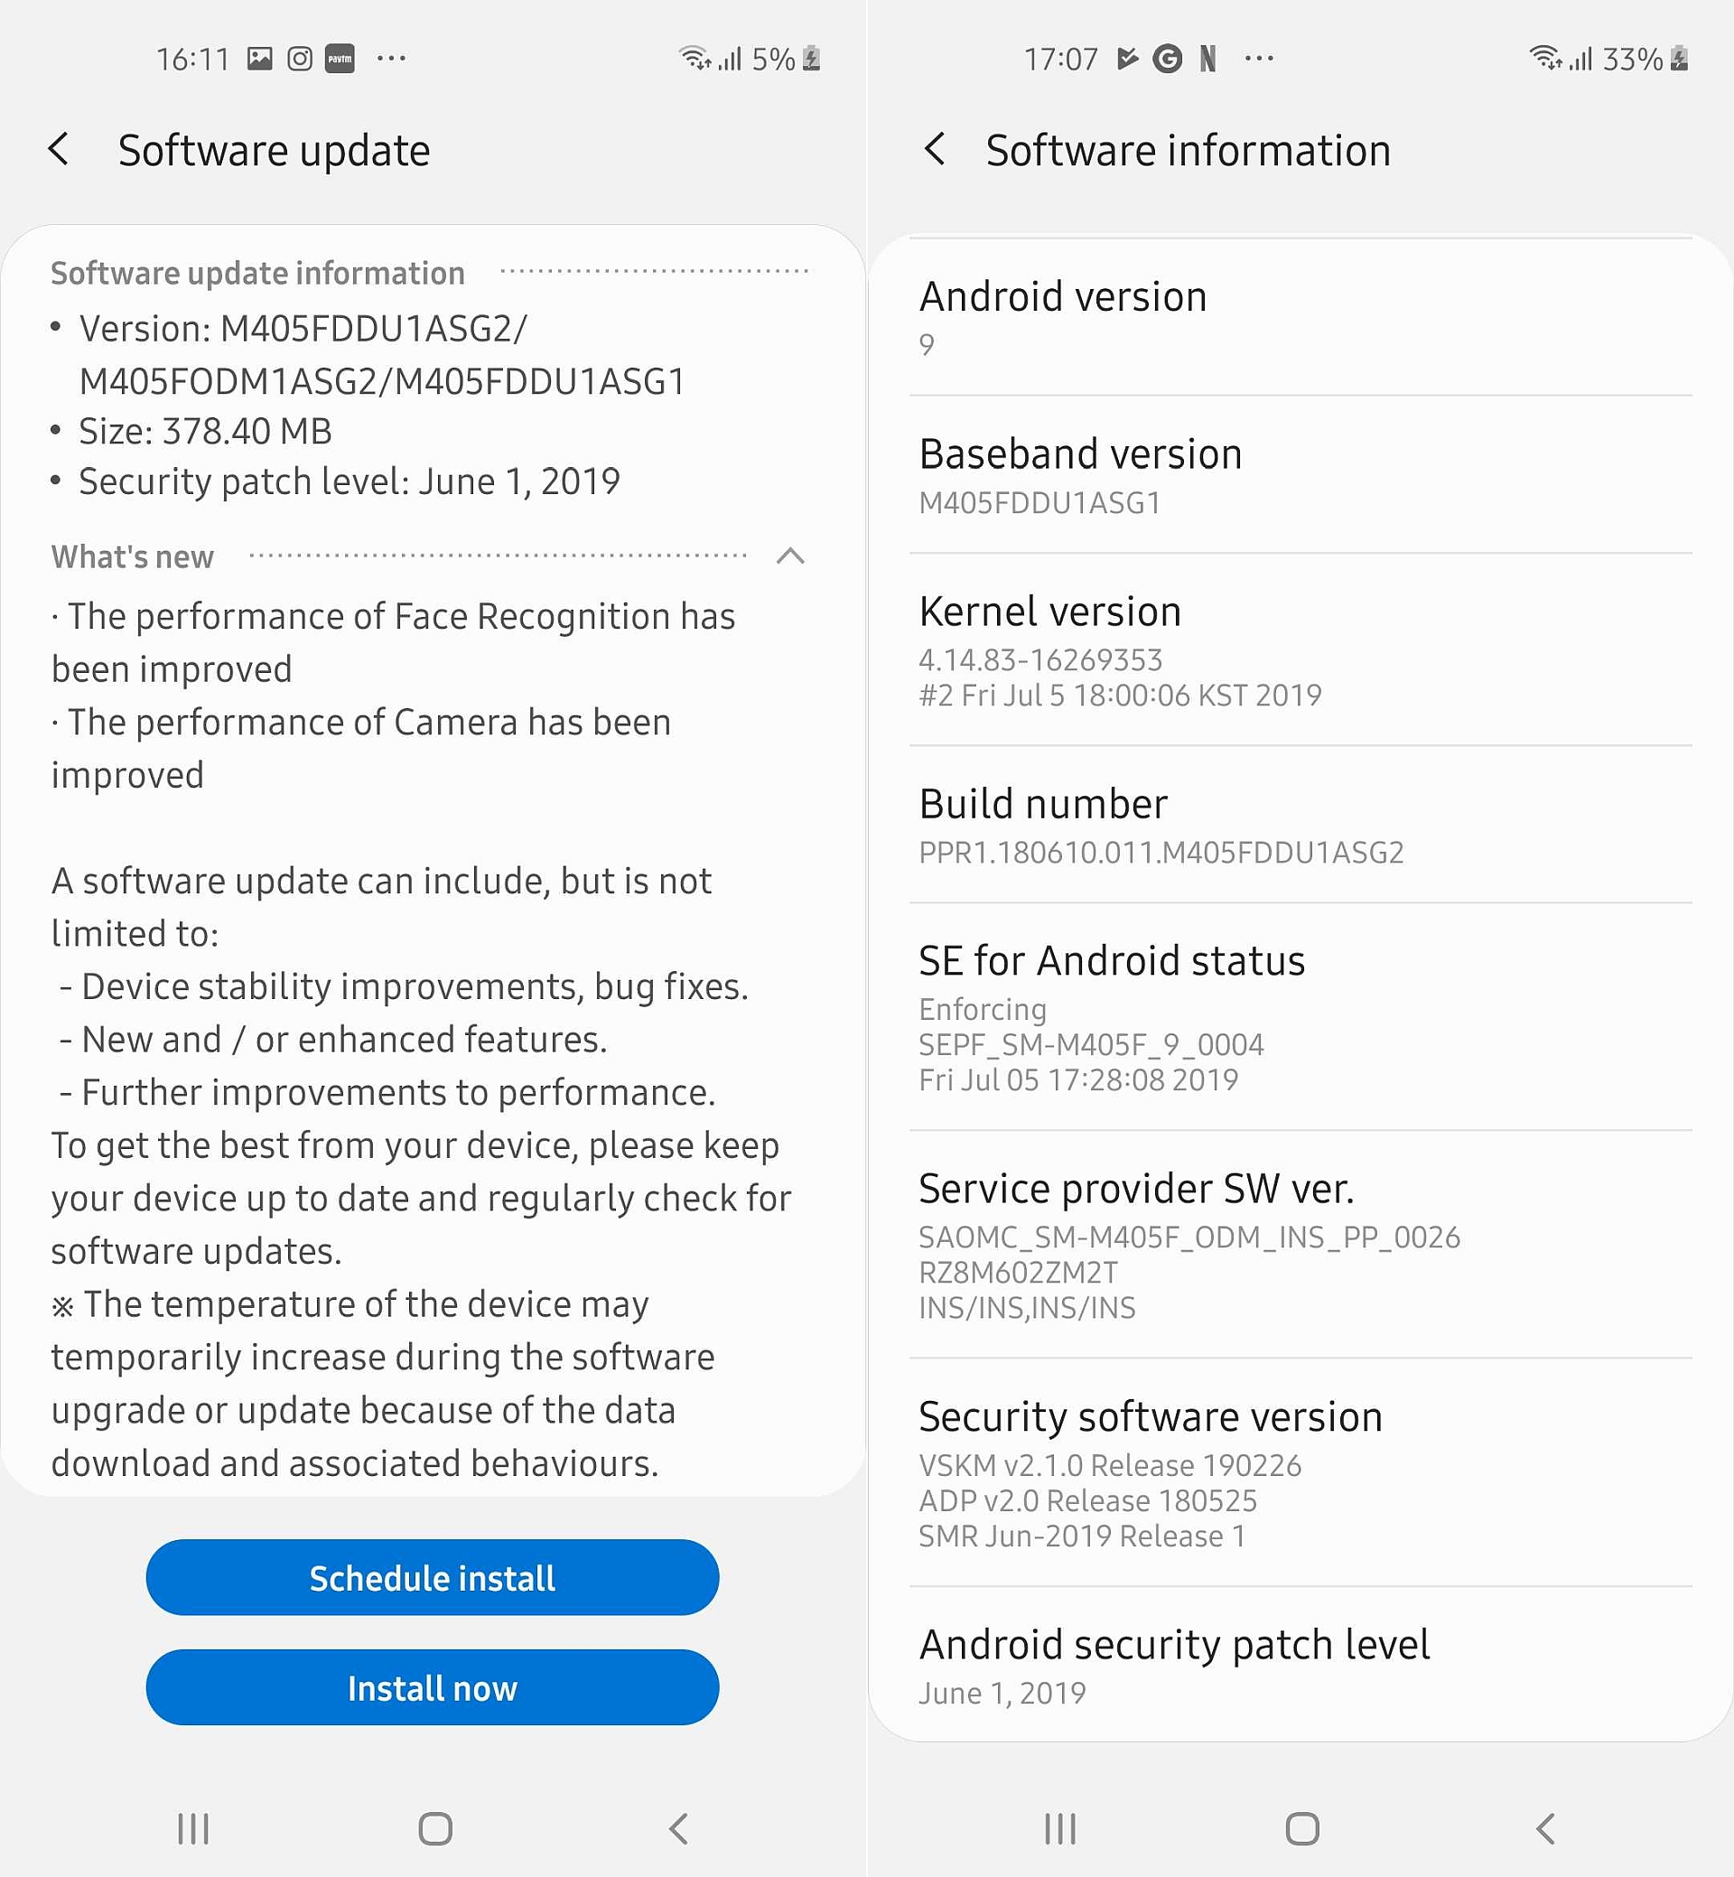Tap the Paytm notification icon
Viewport: 1734px width, 1877px height.
coord(340,59)
